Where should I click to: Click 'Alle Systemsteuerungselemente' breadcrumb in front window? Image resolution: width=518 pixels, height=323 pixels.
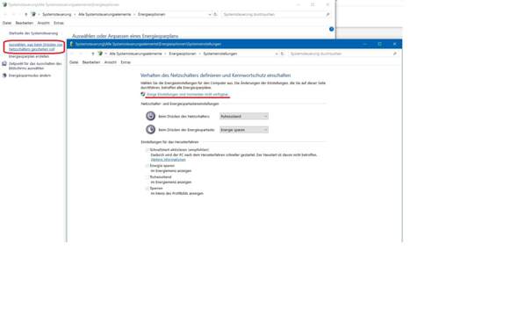click(135, 54)
